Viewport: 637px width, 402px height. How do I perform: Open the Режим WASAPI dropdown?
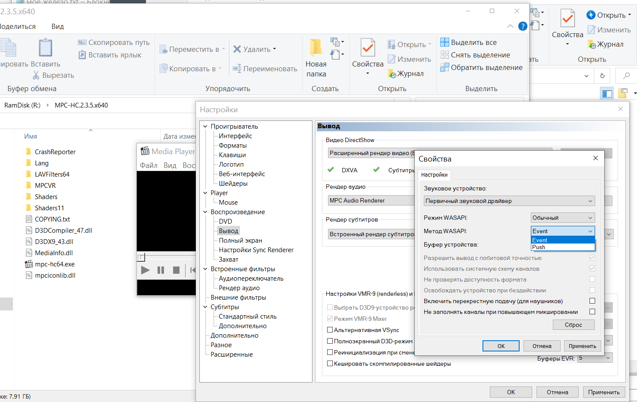(x=563, y=218)
